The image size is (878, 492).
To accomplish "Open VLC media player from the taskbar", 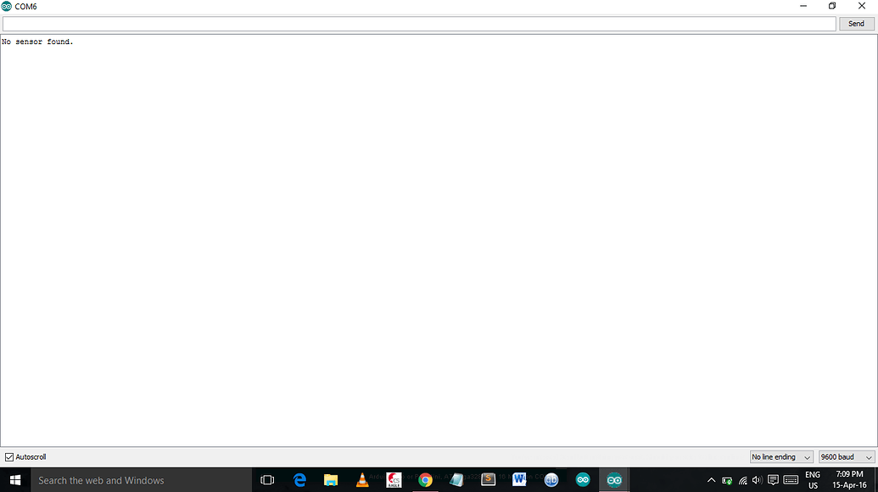I will pyautogui.click(x=361, y=479).
